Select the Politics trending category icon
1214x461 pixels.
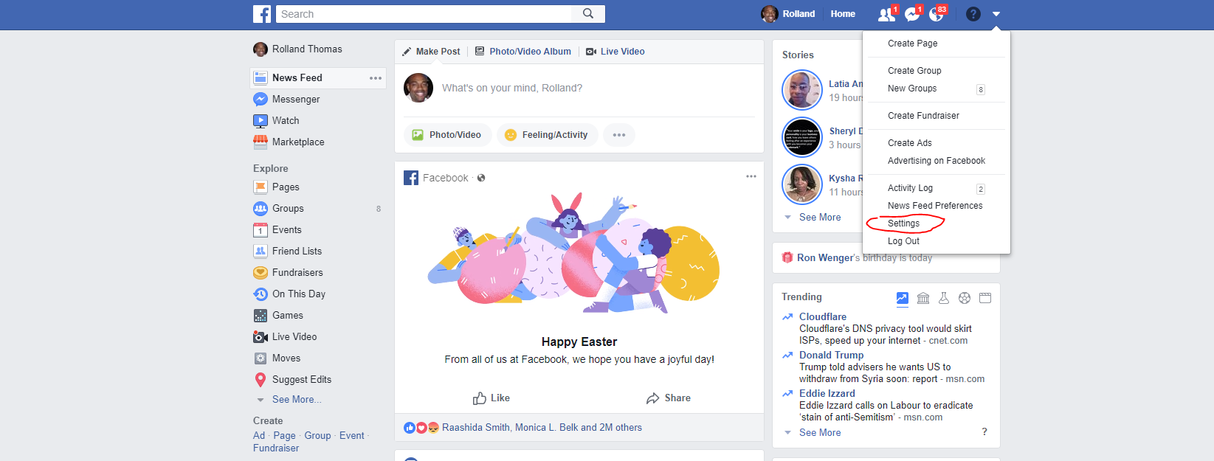tap(923, 298)
